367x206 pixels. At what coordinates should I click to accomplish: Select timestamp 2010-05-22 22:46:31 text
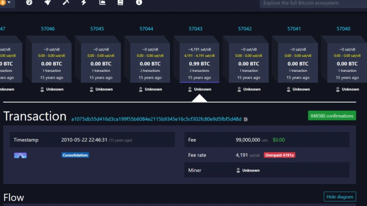[x=84, y=140]
